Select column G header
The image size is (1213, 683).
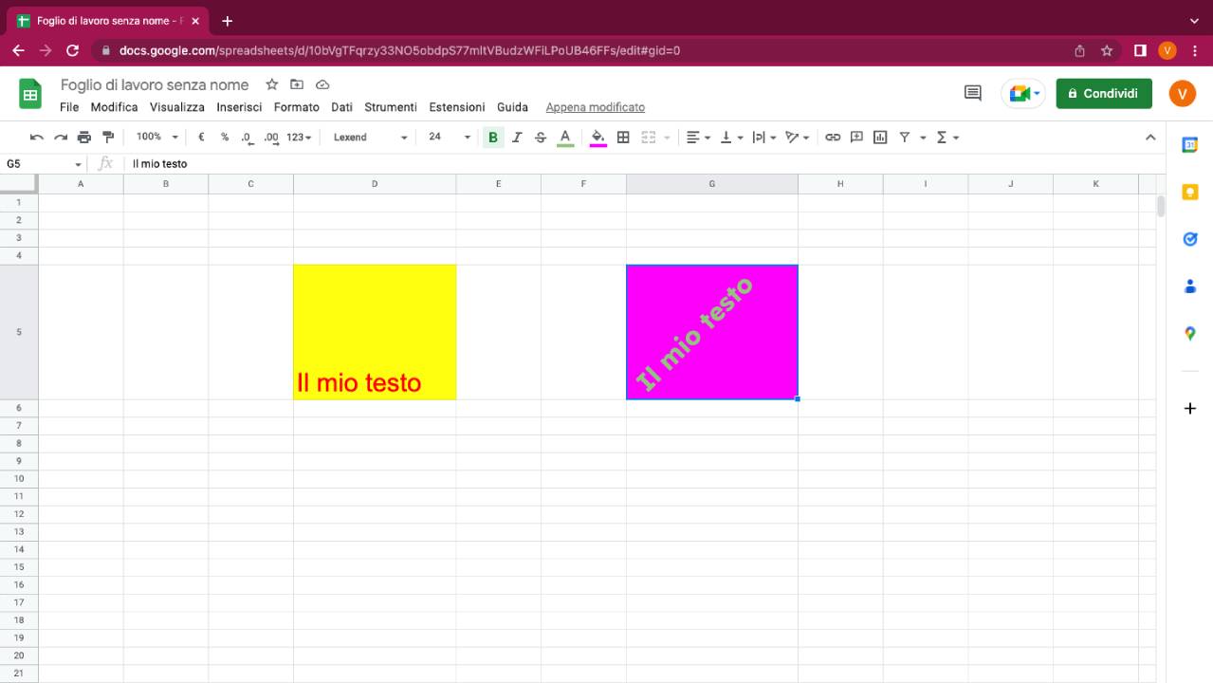pos(712,184)
